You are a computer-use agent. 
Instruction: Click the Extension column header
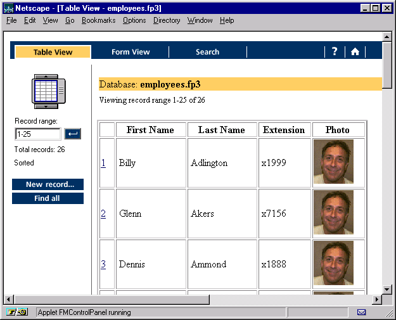(x=284, y=130)
